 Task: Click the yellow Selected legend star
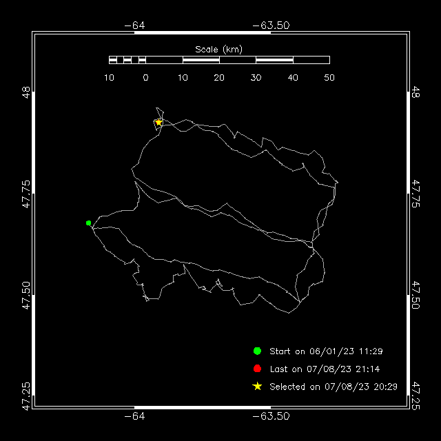point(257,387)
